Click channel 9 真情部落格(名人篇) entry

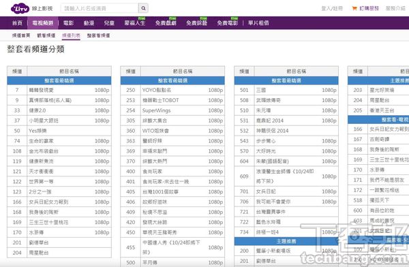coord(59,100)
